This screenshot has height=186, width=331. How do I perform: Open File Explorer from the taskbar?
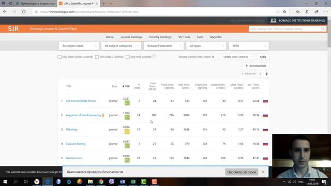90,181
